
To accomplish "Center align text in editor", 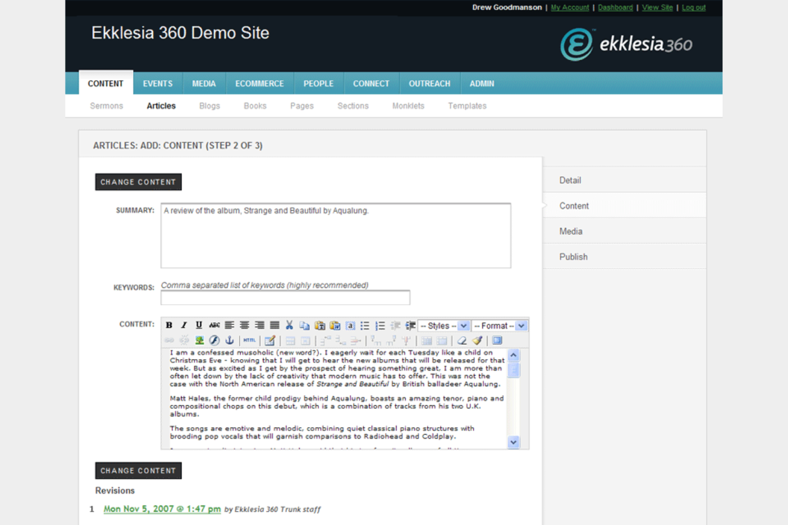I will tap(244, 326).
